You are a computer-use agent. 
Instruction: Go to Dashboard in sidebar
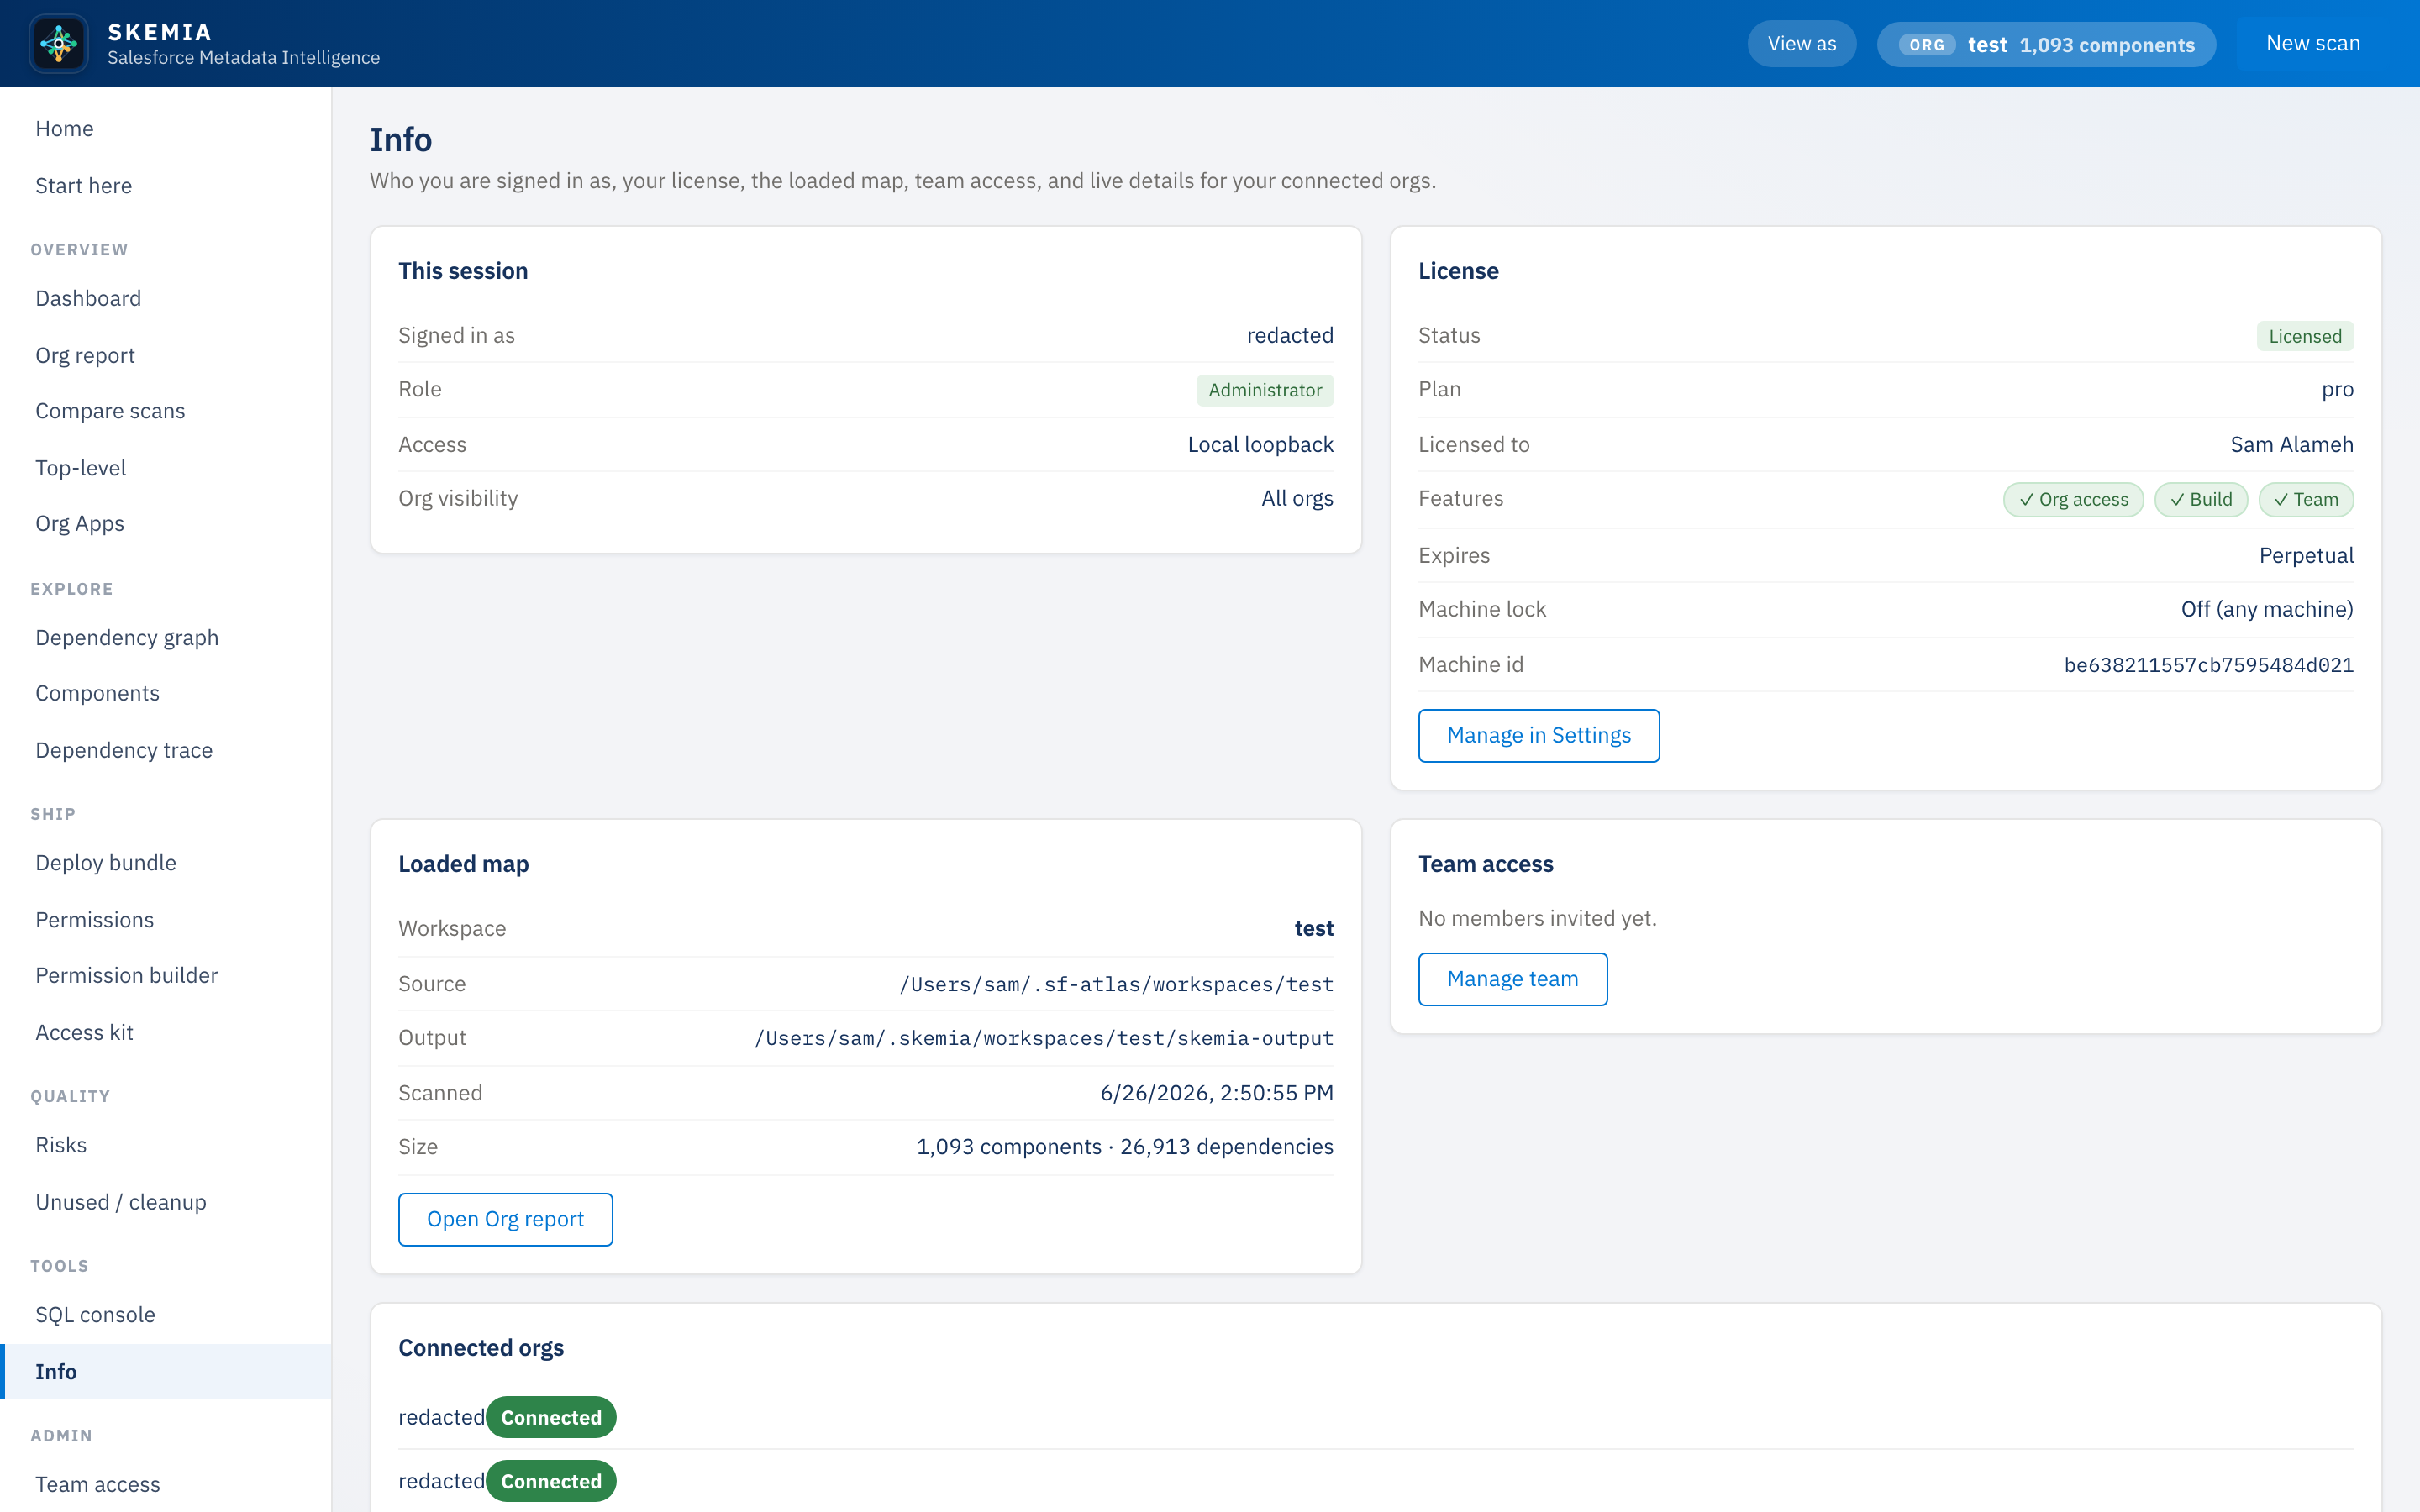(88, 298)
